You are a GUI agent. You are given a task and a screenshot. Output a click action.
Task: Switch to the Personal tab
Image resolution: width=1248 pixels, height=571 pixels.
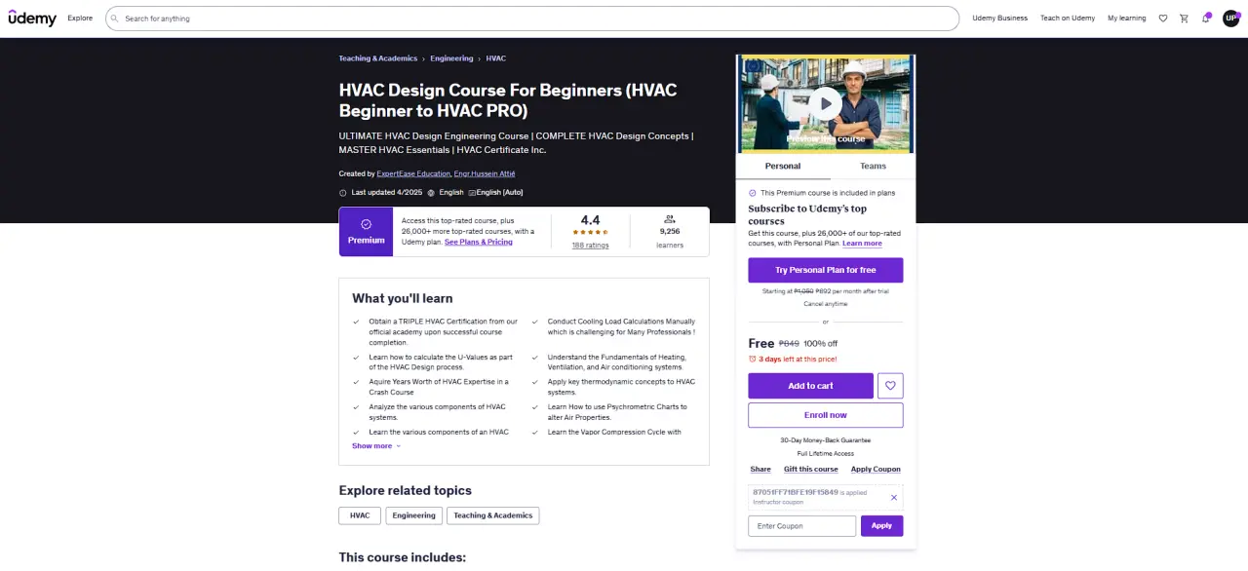[x=782, y=167]
